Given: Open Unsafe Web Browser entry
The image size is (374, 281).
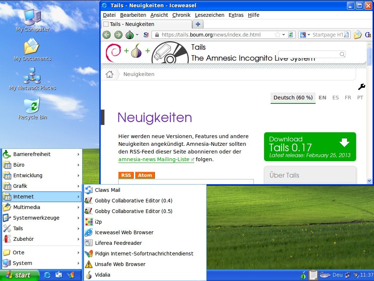Looking at the screenshot, I should (x=145, y=264).
